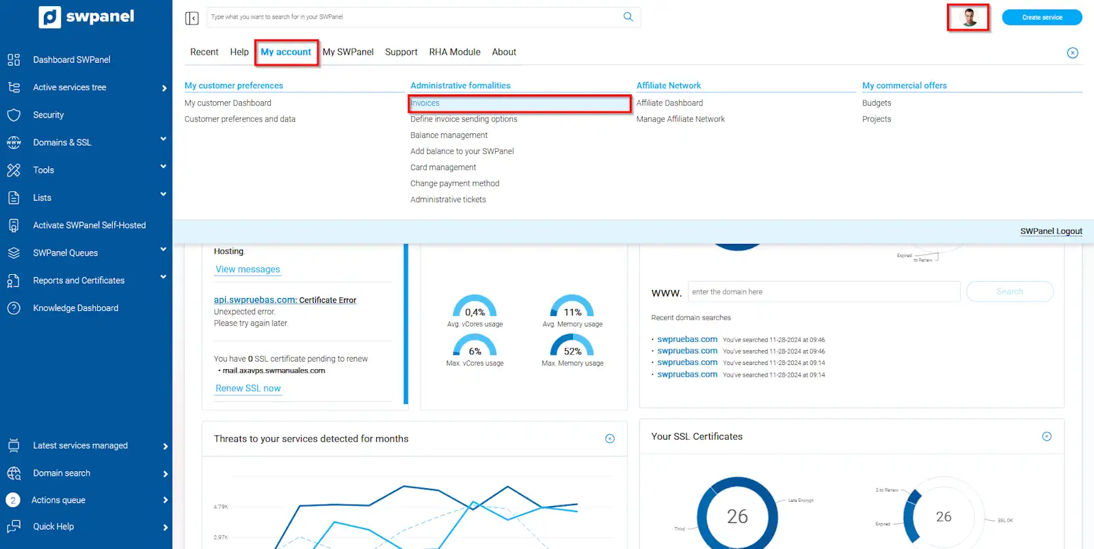Open Customer preferences and data

[x=240, y=119]
